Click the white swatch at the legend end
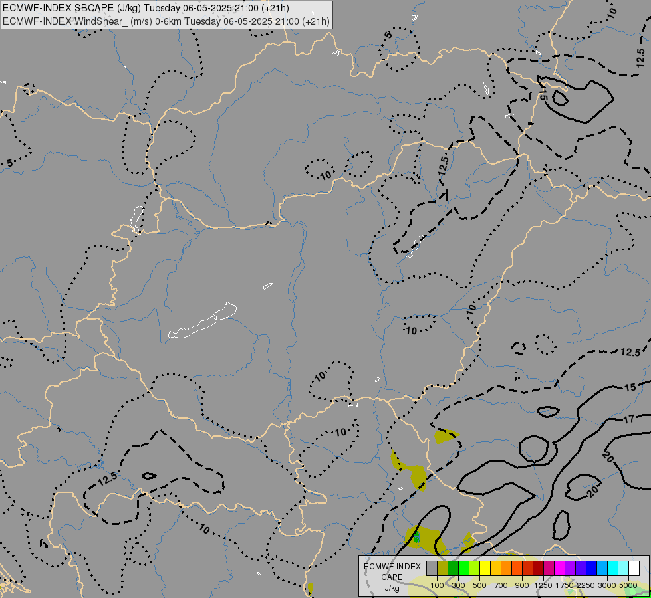The width and height of the screenshot is (651, 598). point(634,568)
